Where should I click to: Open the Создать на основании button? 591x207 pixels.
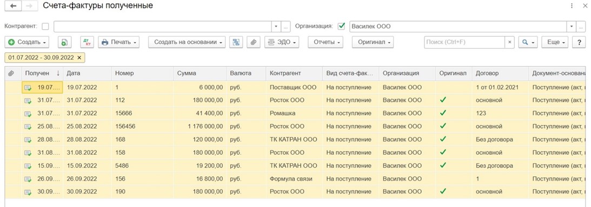click(187, 42)
